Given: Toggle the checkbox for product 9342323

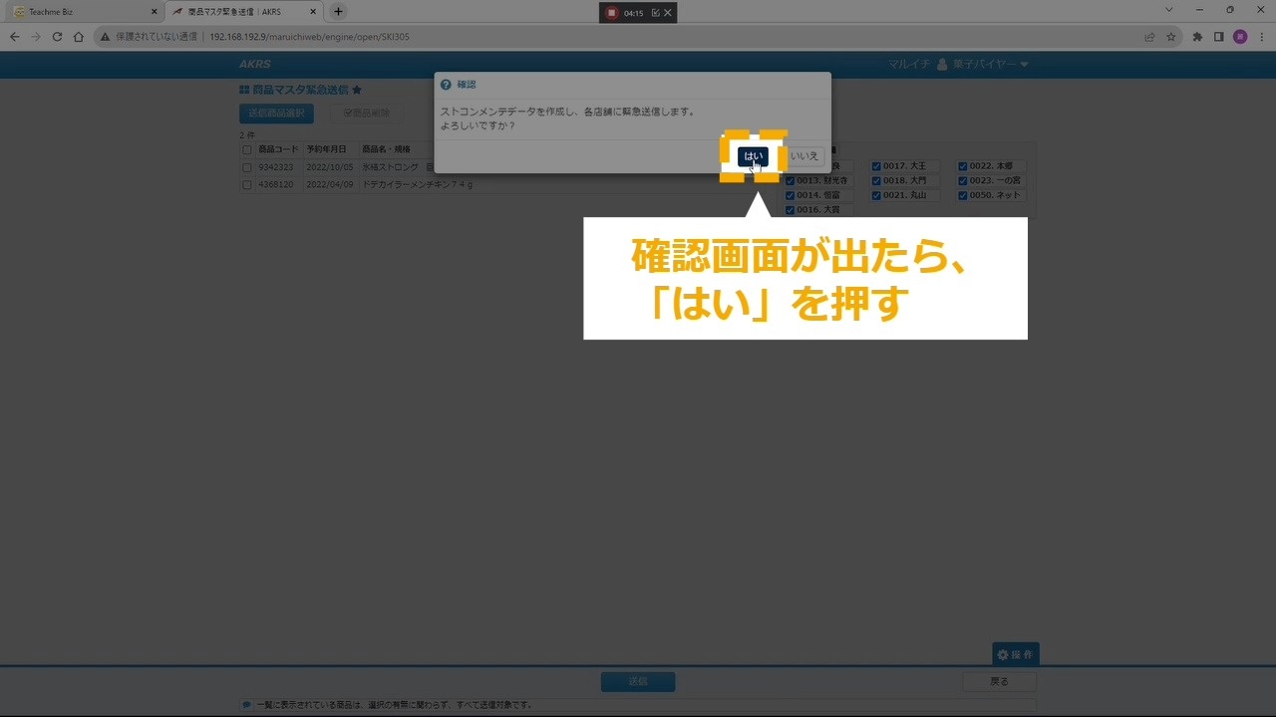Looking at the screenshot, I should point(247,168).
